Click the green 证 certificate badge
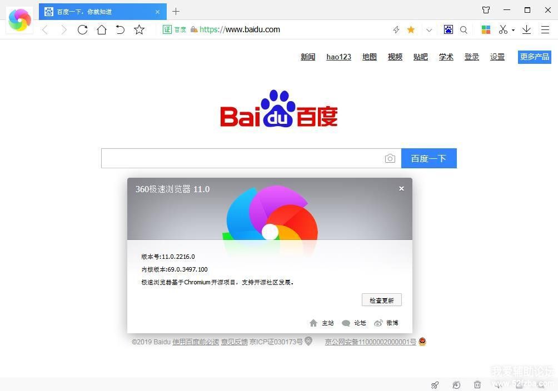This screenshot has width=558, height=391. tap(167, 29)
